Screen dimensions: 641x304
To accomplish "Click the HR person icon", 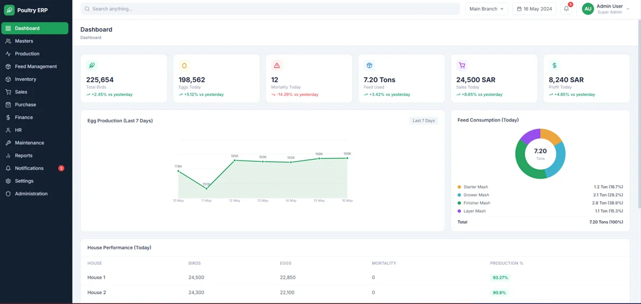I will point(8,130).
